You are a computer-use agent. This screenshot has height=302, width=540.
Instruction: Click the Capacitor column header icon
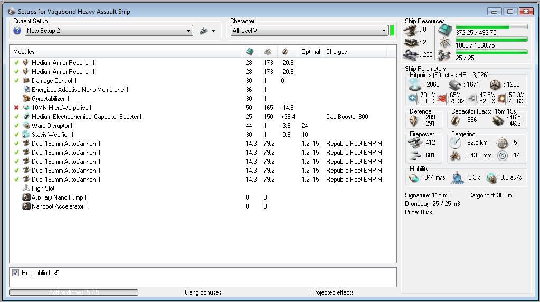click(x=285, y=52)
